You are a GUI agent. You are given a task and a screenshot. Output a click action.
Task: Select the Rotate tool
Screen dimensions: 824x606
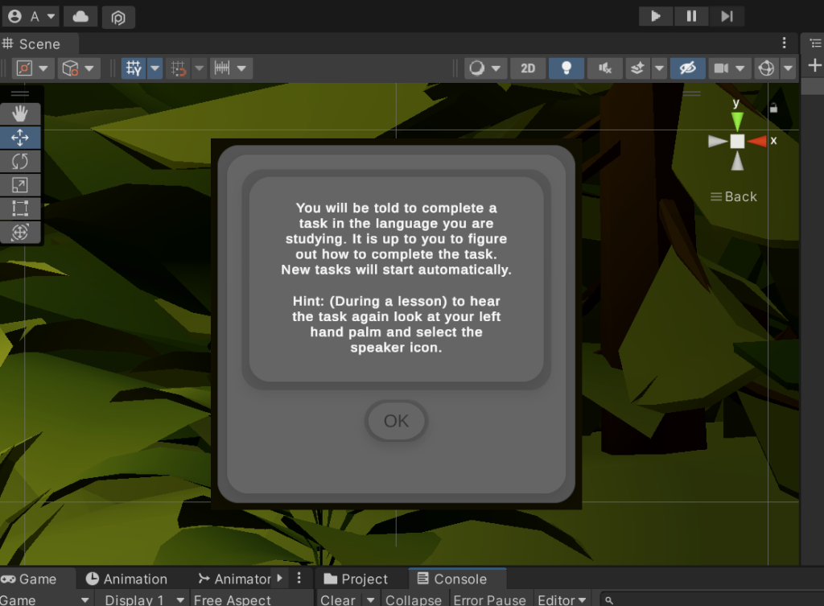[x=20, y=161]
